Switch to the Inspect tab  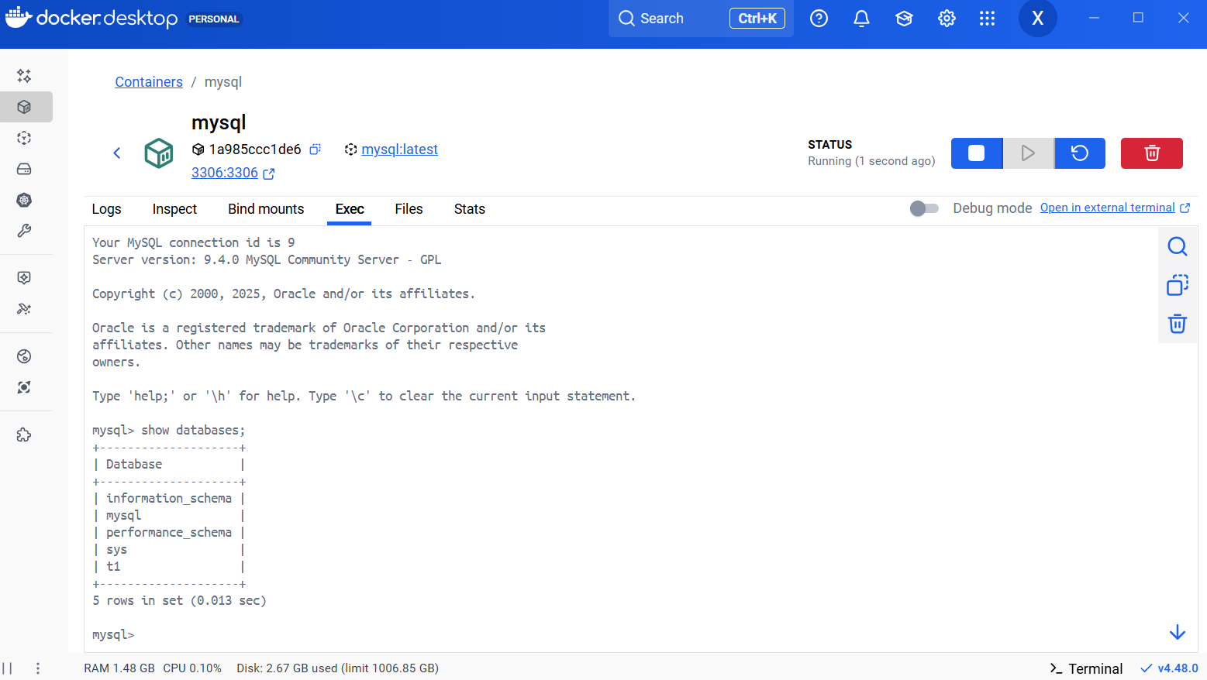tap(174, 209)
